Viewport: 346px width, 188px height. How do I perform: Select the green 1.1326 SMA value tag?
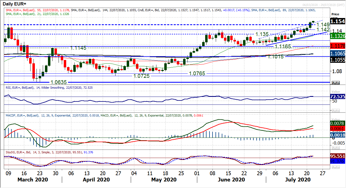click(x=338, y=36)
